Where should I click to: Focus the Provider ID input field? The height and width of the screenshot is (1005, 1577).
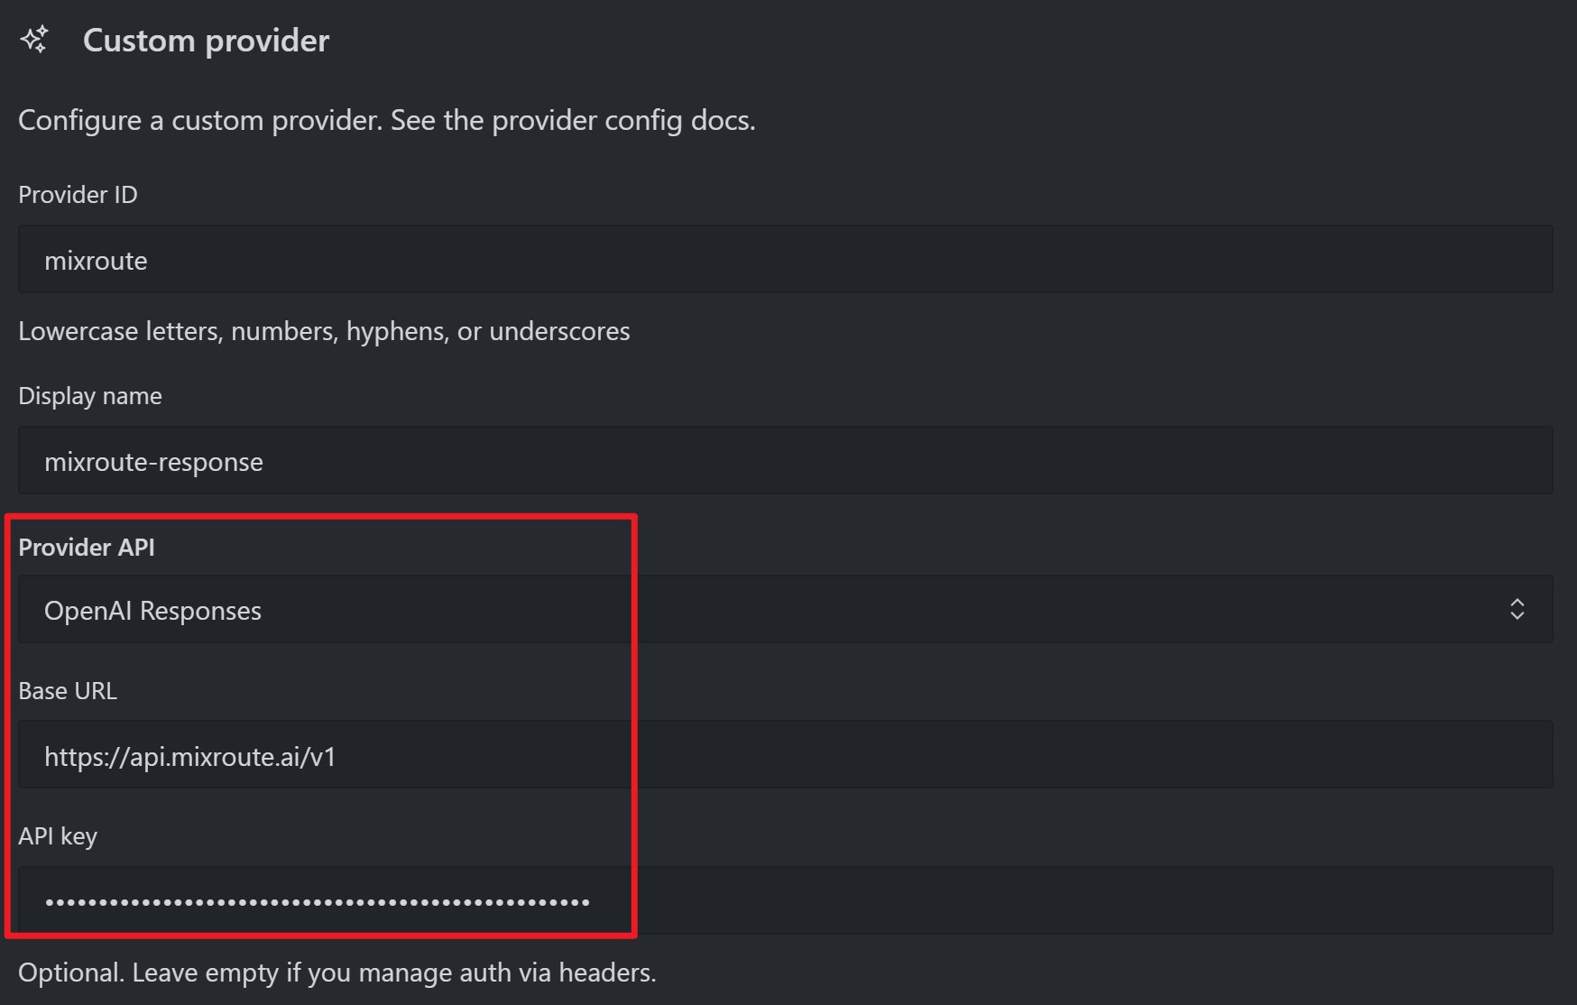coord(785,259)
